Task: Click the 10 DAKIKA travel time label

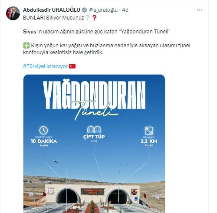Action: click(44, 141)
